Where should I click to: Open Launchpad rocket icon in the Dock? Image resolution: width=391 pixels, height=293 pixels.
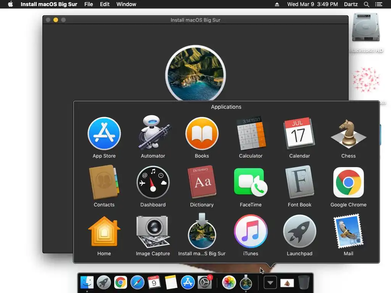pyautogui.click(x=104, y=283)
